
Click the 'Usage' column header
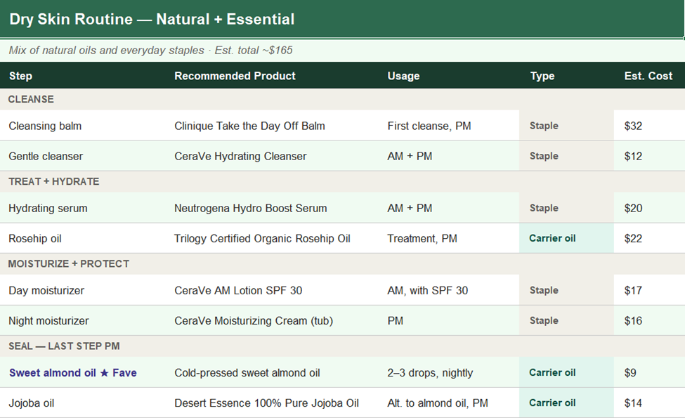(x=403, y=76)
